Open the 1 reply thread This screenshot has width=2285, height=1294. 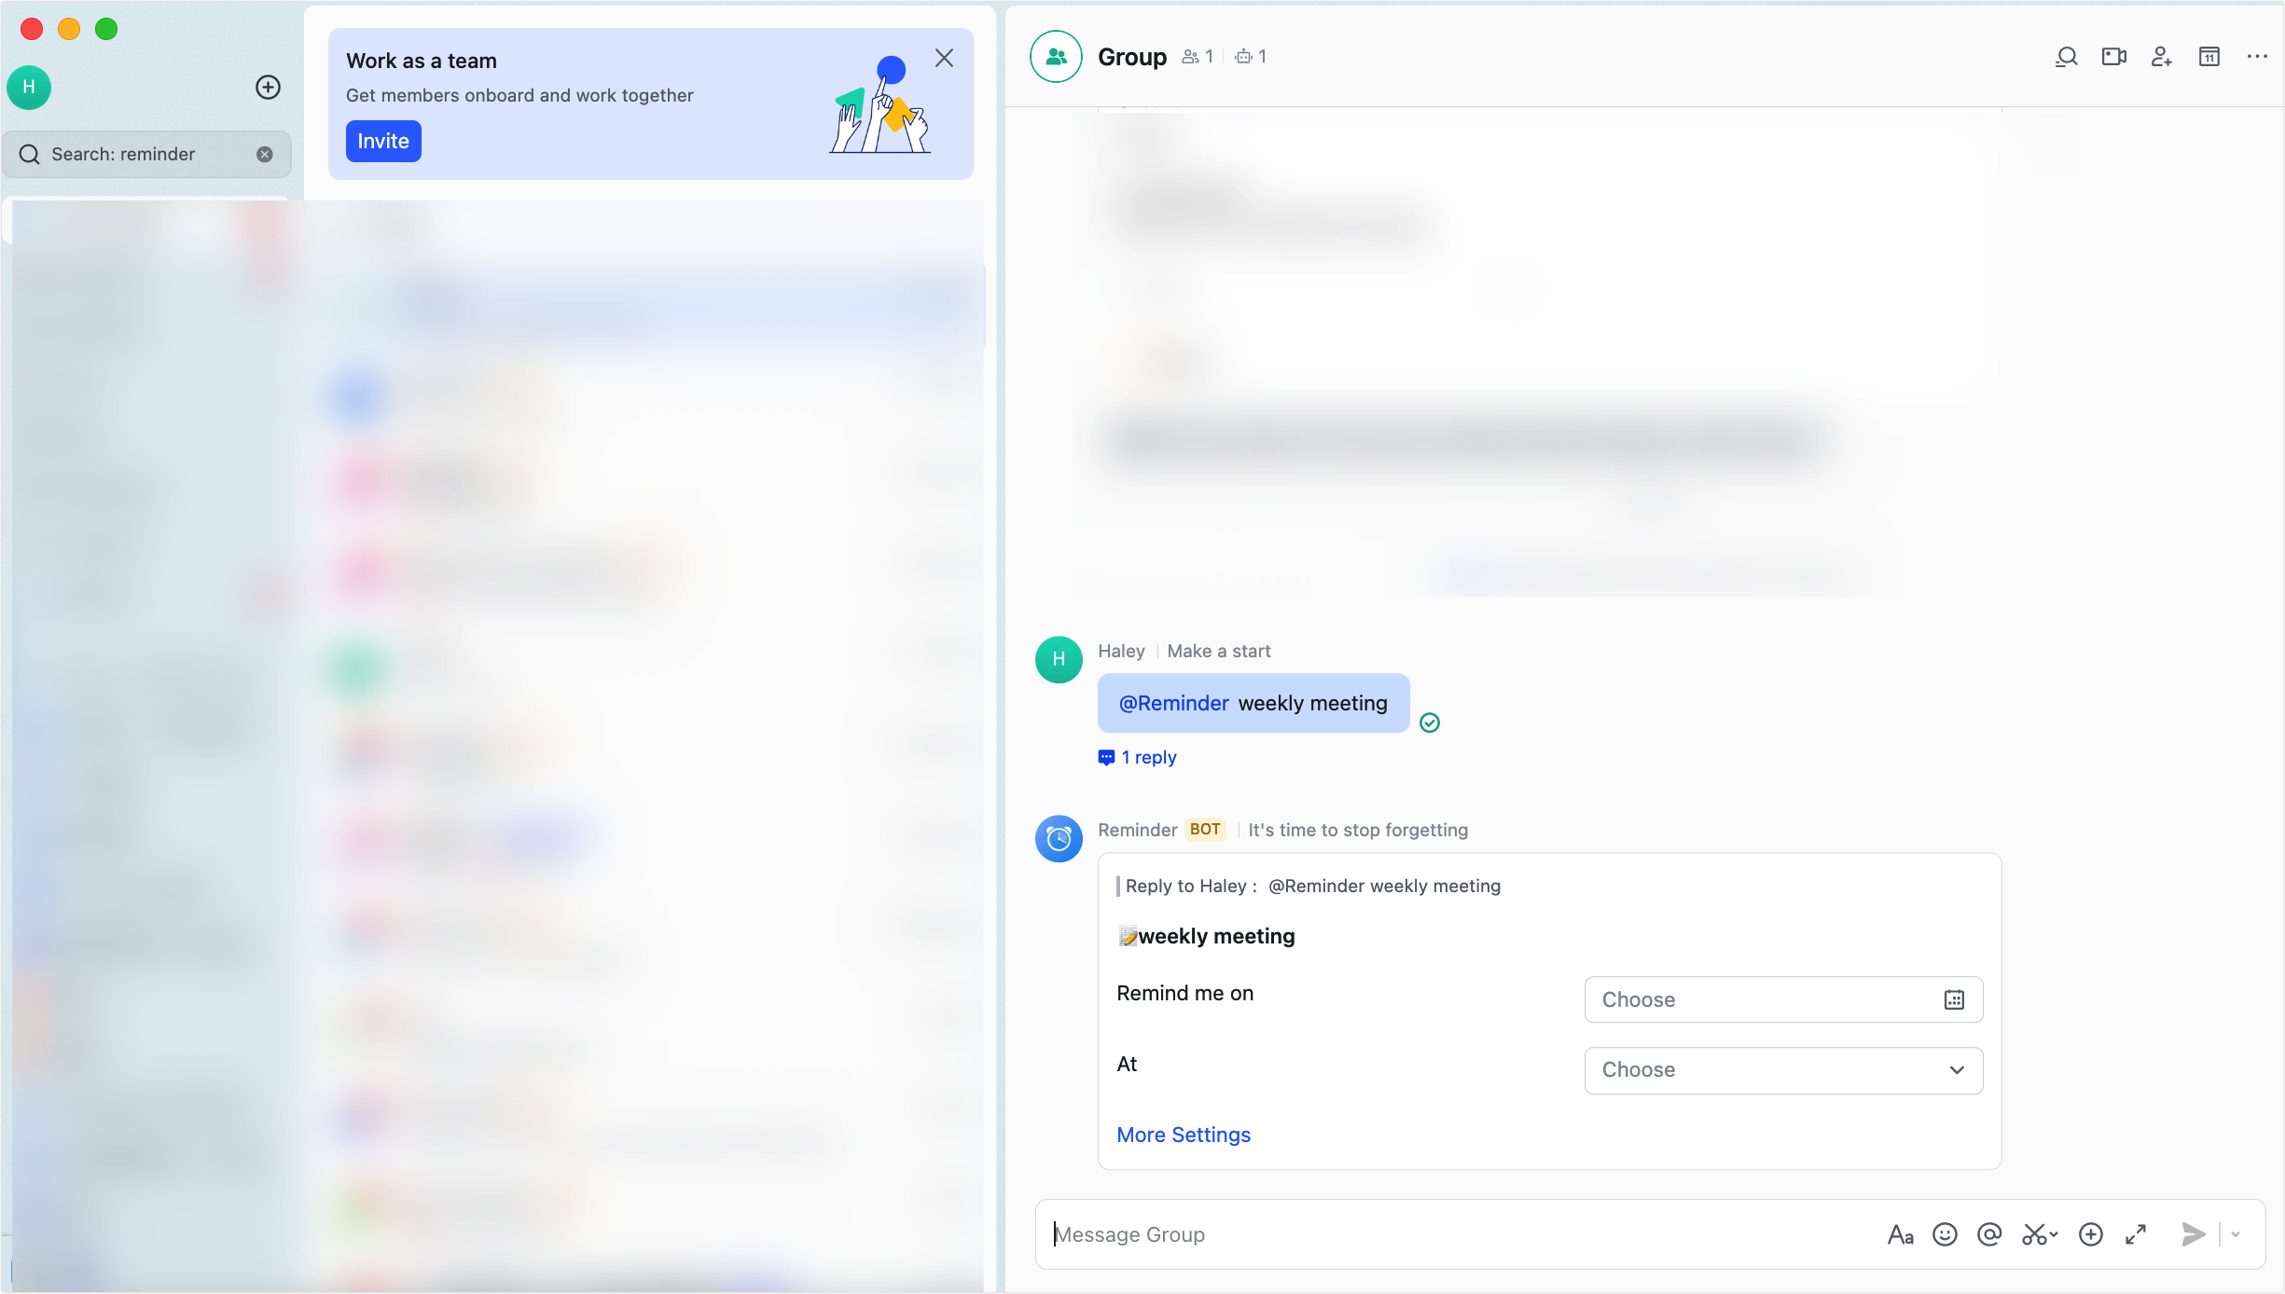pos(1147,757)
